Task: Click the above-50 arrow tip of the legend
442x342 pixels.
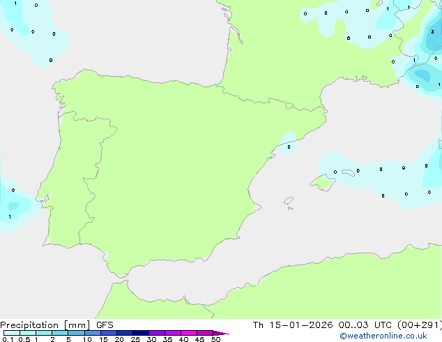Action: [221, 333]
